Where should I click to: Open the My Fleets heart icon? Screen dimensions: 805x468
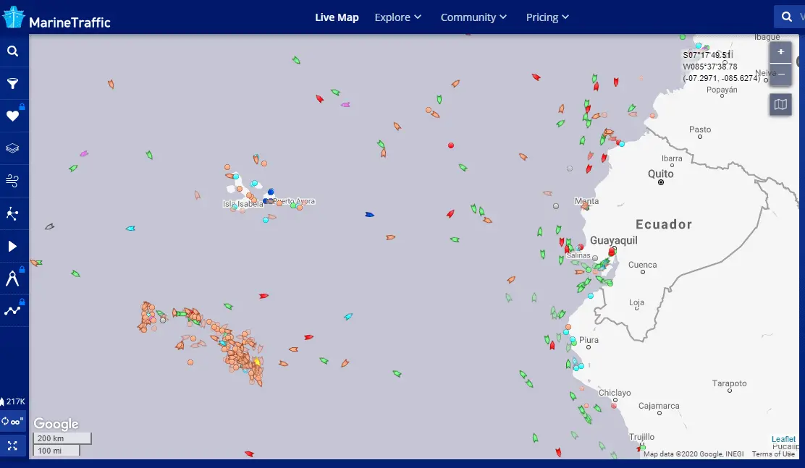[13, 116]
